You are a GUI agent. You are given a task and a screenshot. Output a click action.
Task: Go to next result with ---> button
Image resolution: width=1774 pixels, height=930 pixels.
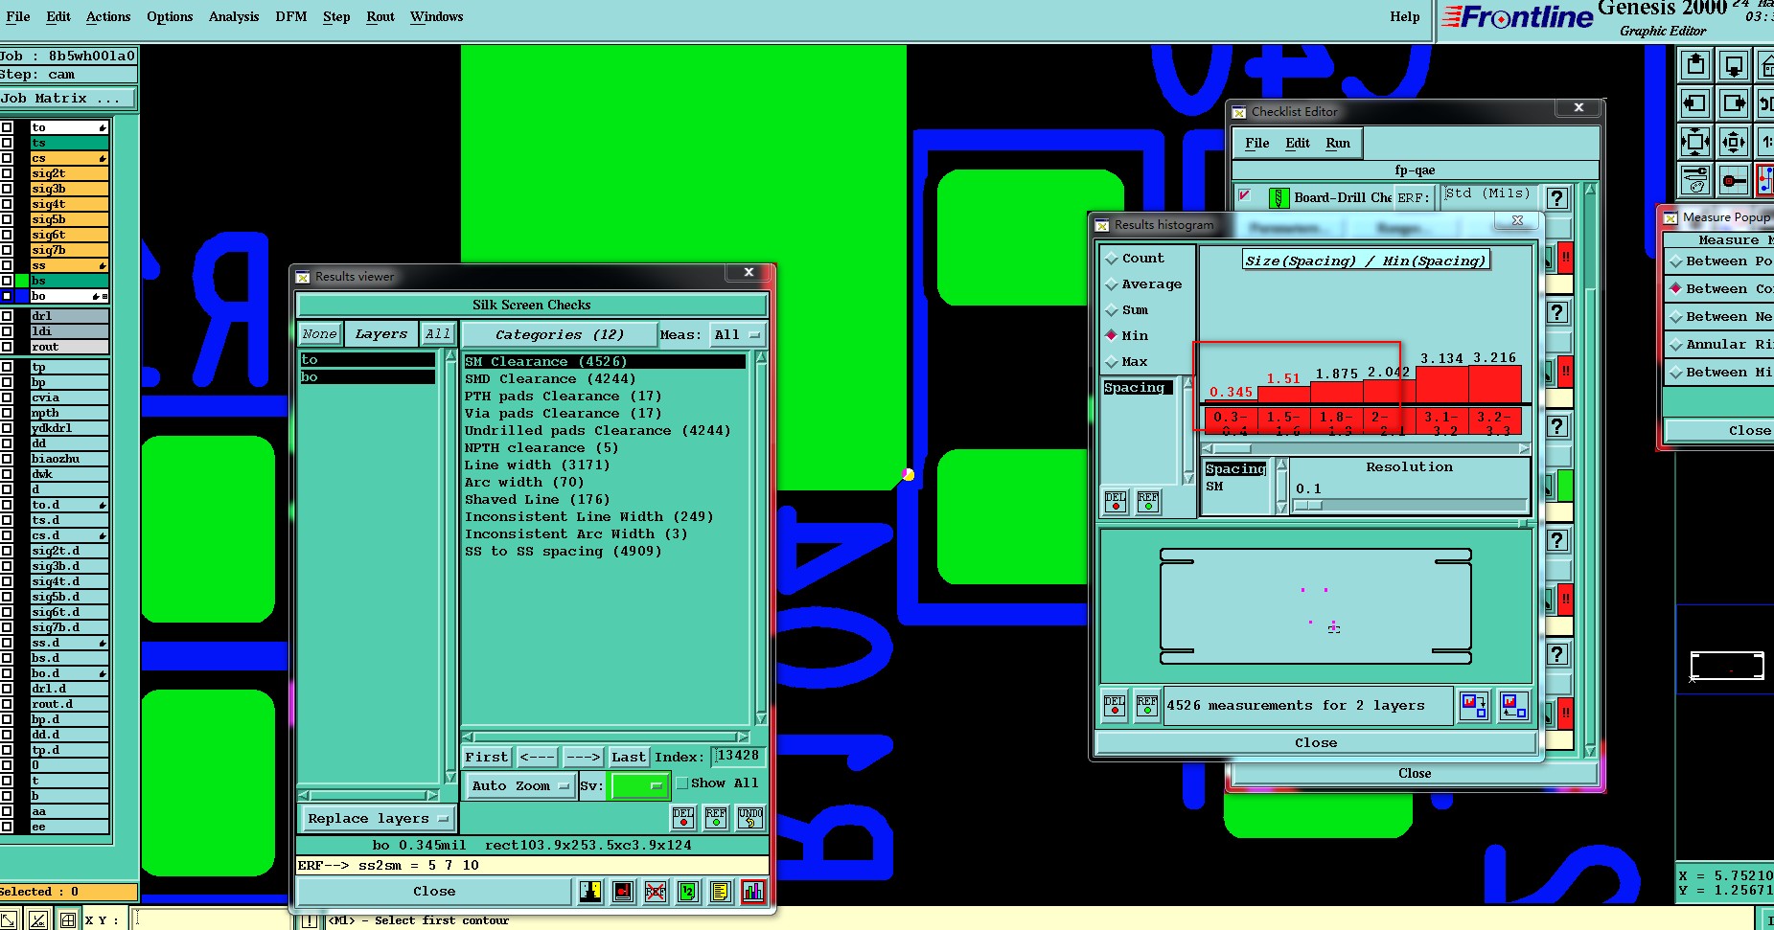[x=583, y=758]
